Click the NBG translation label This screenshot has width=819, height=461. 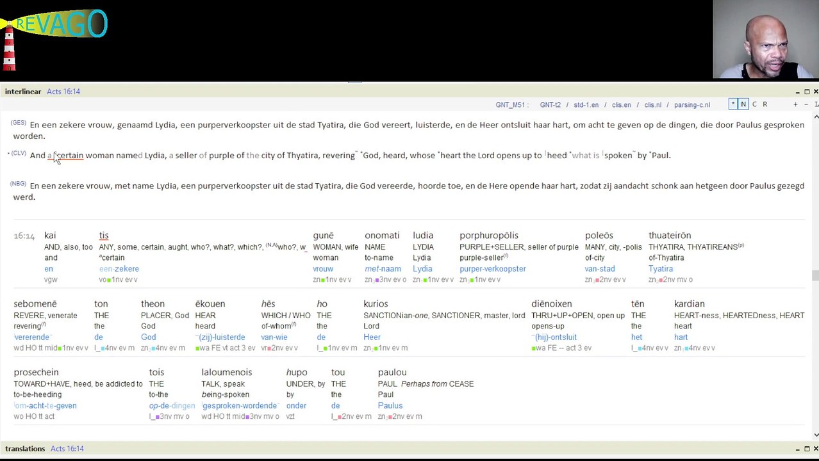[x=19, y=184]
